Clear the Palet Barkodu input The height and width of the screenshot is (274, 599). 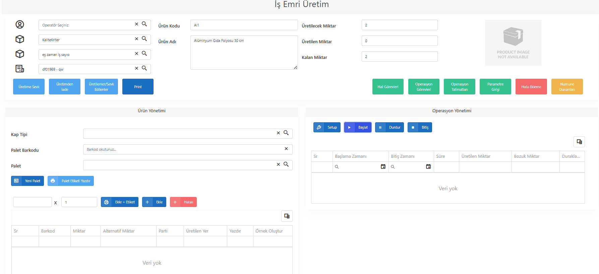point(286,149)
